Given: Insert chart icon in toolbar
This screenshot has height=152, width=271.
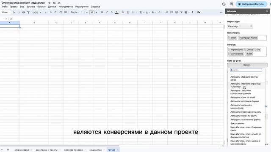Looking at the screenshot, I should 177,12.
